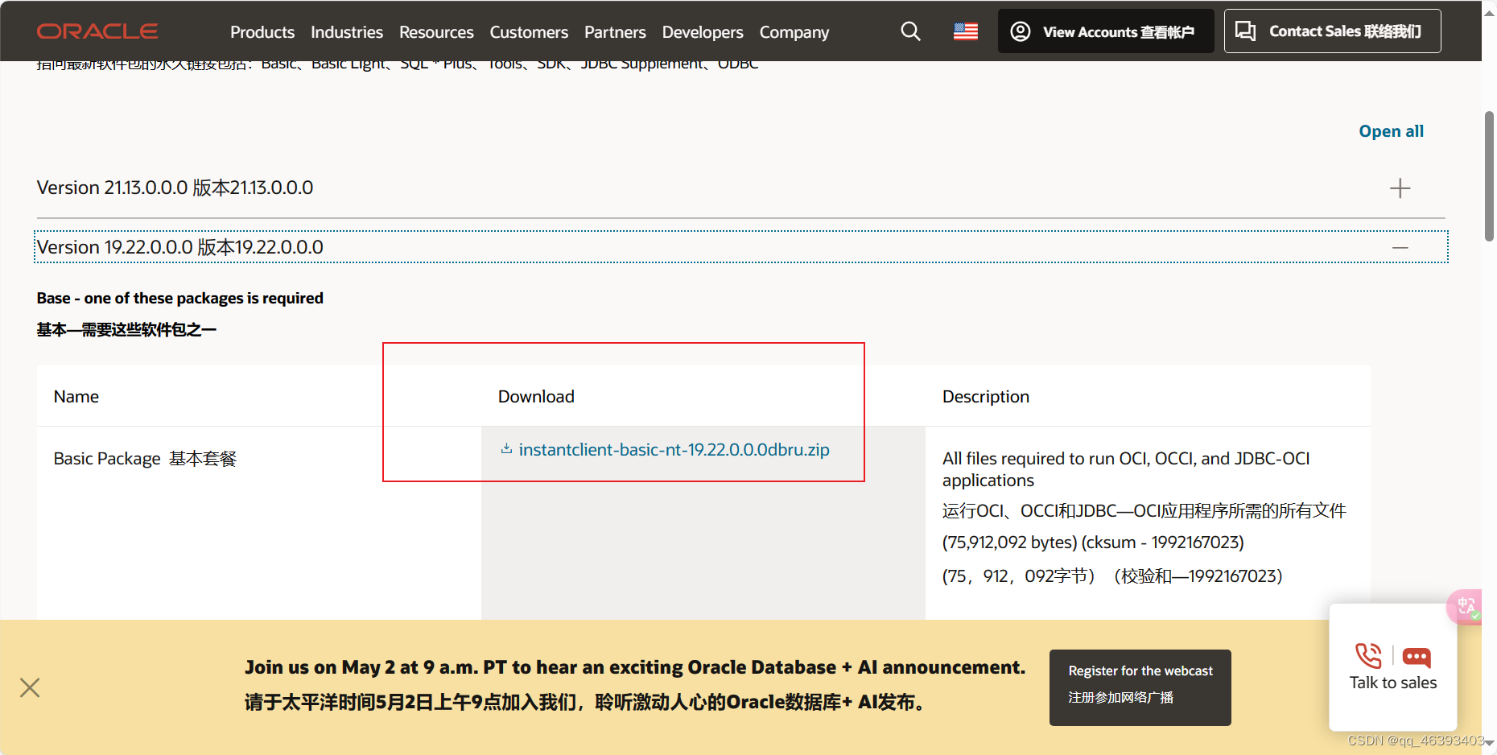
Task: Click the page vertical scrollbar thumb
Action: click(x=1489, y=176)
